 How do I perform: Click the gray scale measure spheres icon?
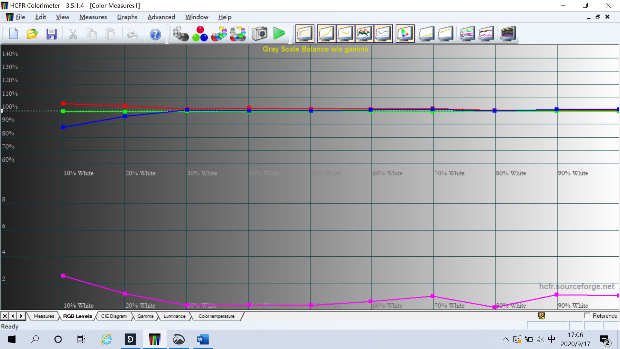coord(181,34)
